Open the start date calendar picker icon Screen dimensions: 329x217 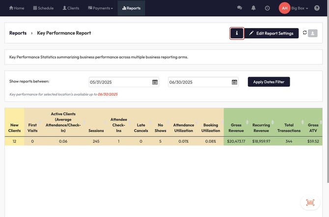(x=155, y=82)
